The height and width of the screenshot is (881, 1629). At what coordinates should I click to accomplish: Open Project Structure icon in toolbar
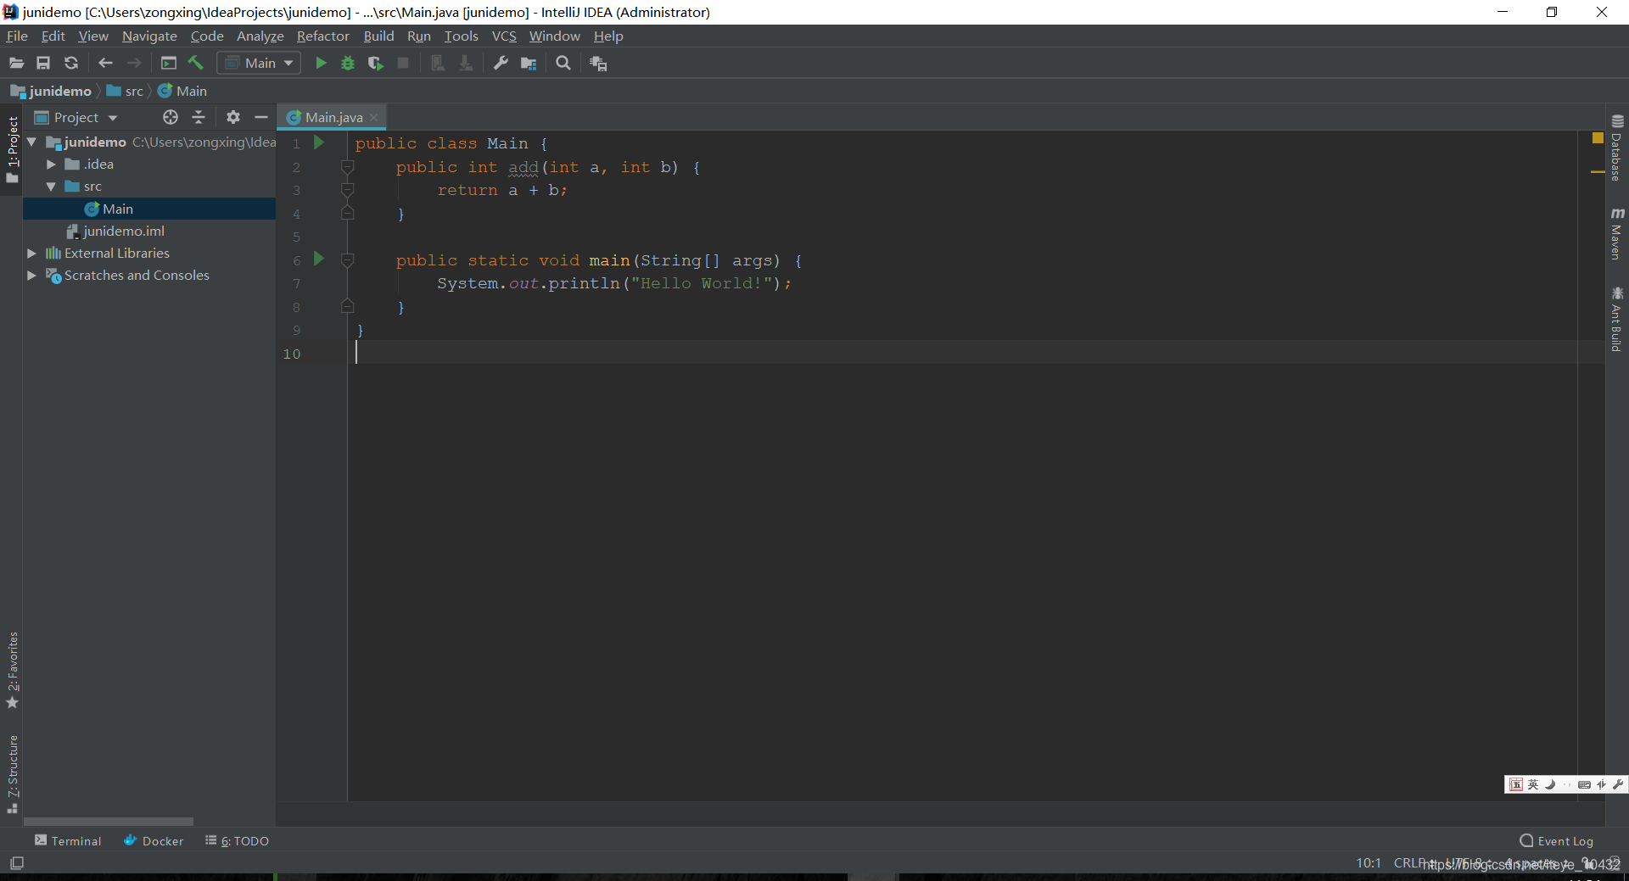click(529, 64)
